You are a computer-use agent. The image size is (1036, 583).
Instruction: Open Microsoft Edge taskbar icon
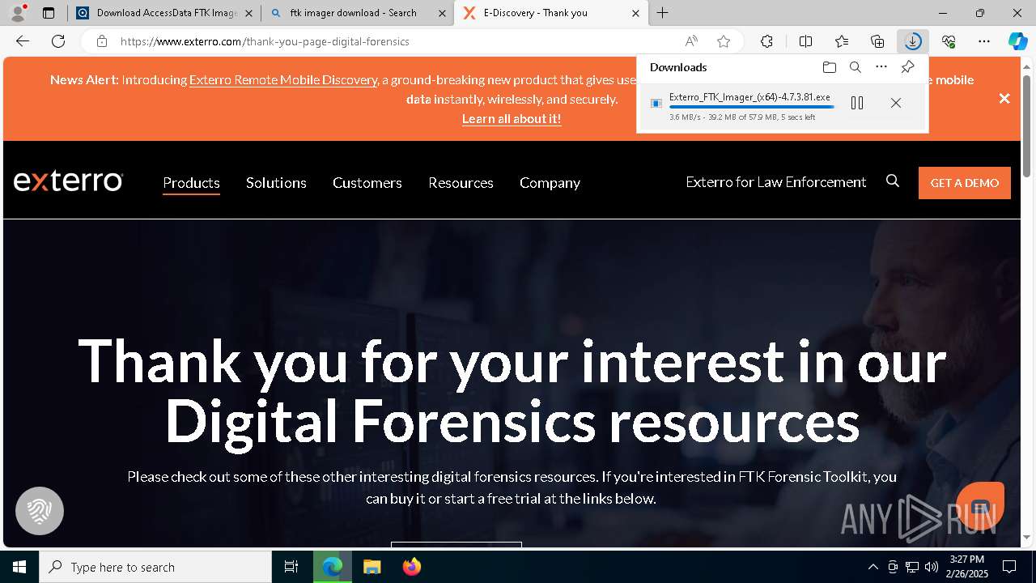point(333,567)
